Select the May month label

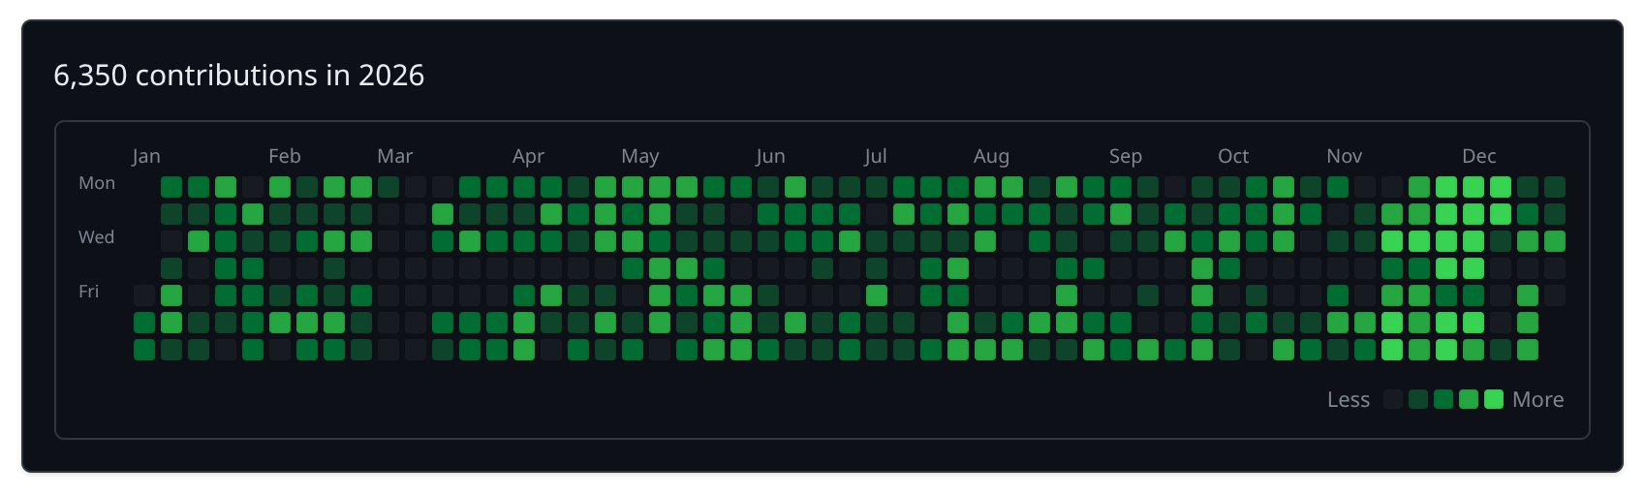coord(640,156)
